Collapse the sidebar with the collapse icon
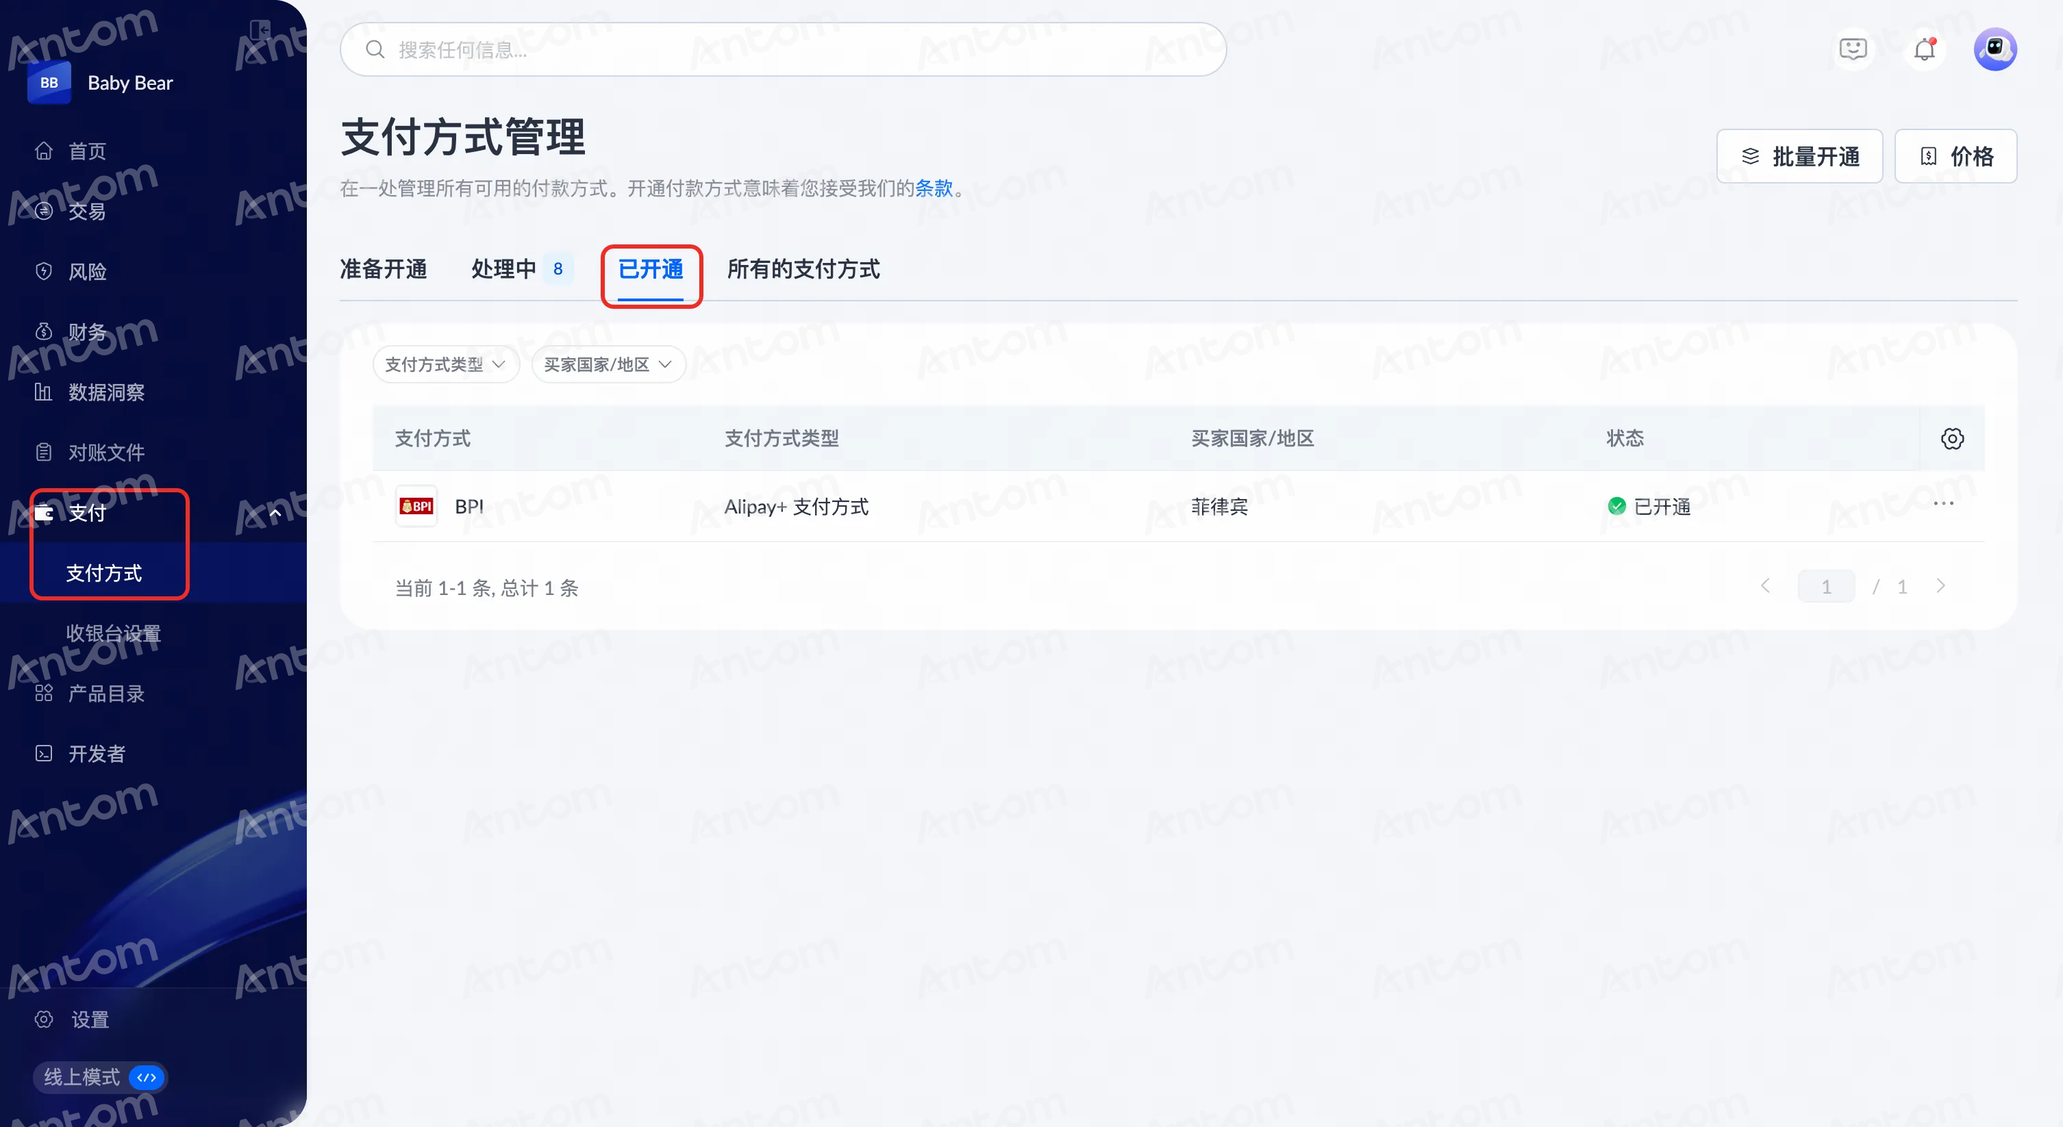This screenshot has height=1127, width=2063. pyautogui.click(x=260, y=30)
